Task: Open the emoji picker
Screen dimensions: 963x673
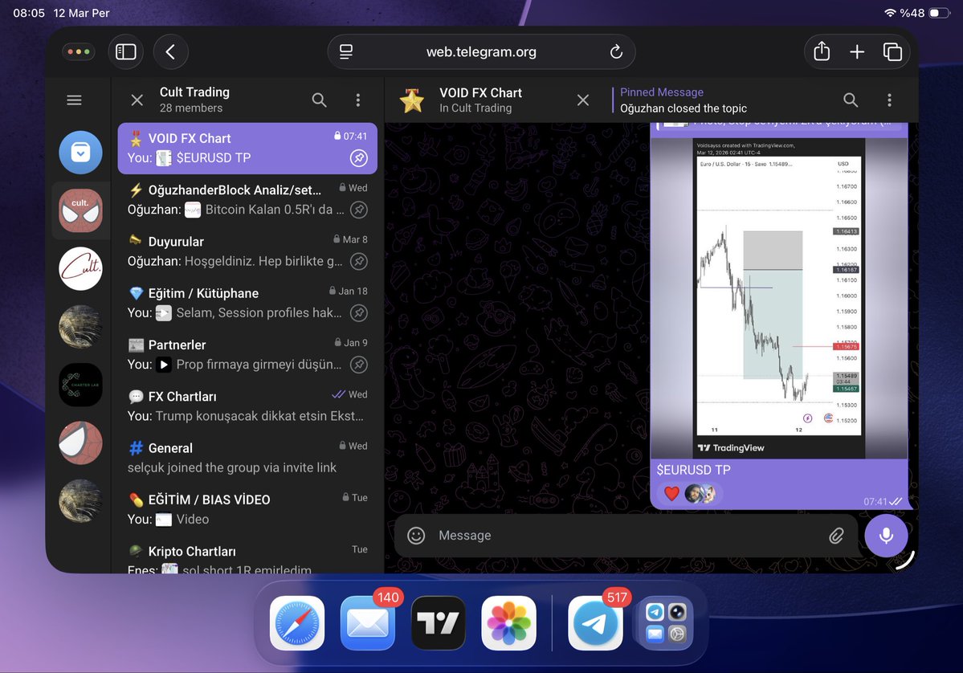Action: pyautogui.click(x=416, y=536)
